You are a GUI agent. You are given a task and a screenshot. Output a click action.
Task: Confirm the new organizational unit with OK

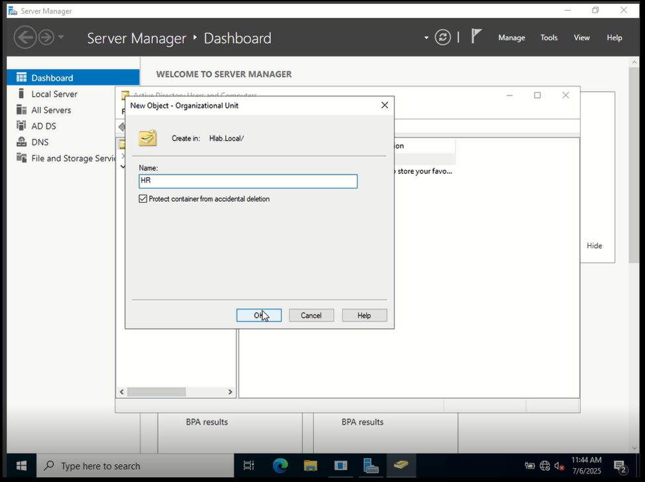(259, 315)
